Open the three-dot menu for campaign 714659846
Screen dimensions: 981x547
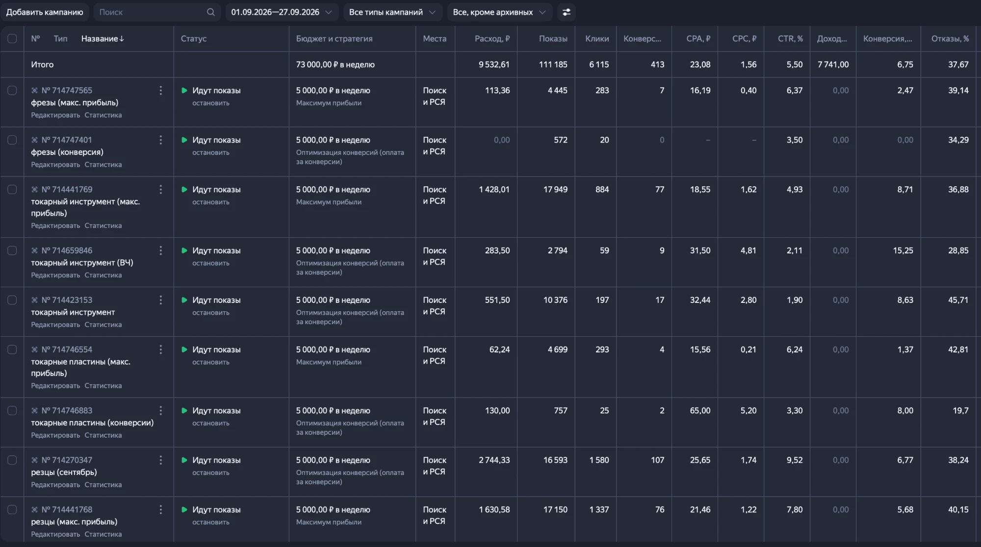click(x=160, y=251)
